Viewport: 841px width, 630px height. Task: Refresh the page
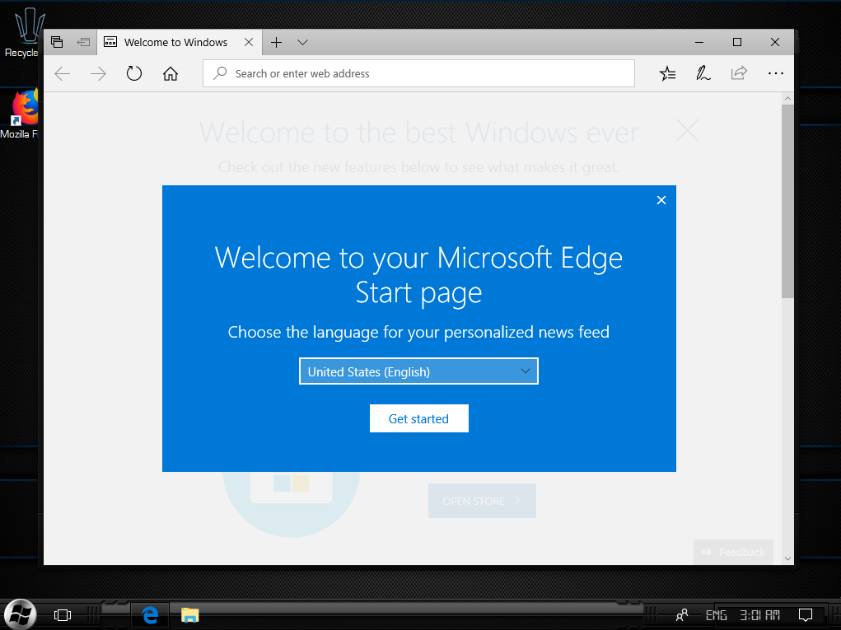tap(134, 73)
